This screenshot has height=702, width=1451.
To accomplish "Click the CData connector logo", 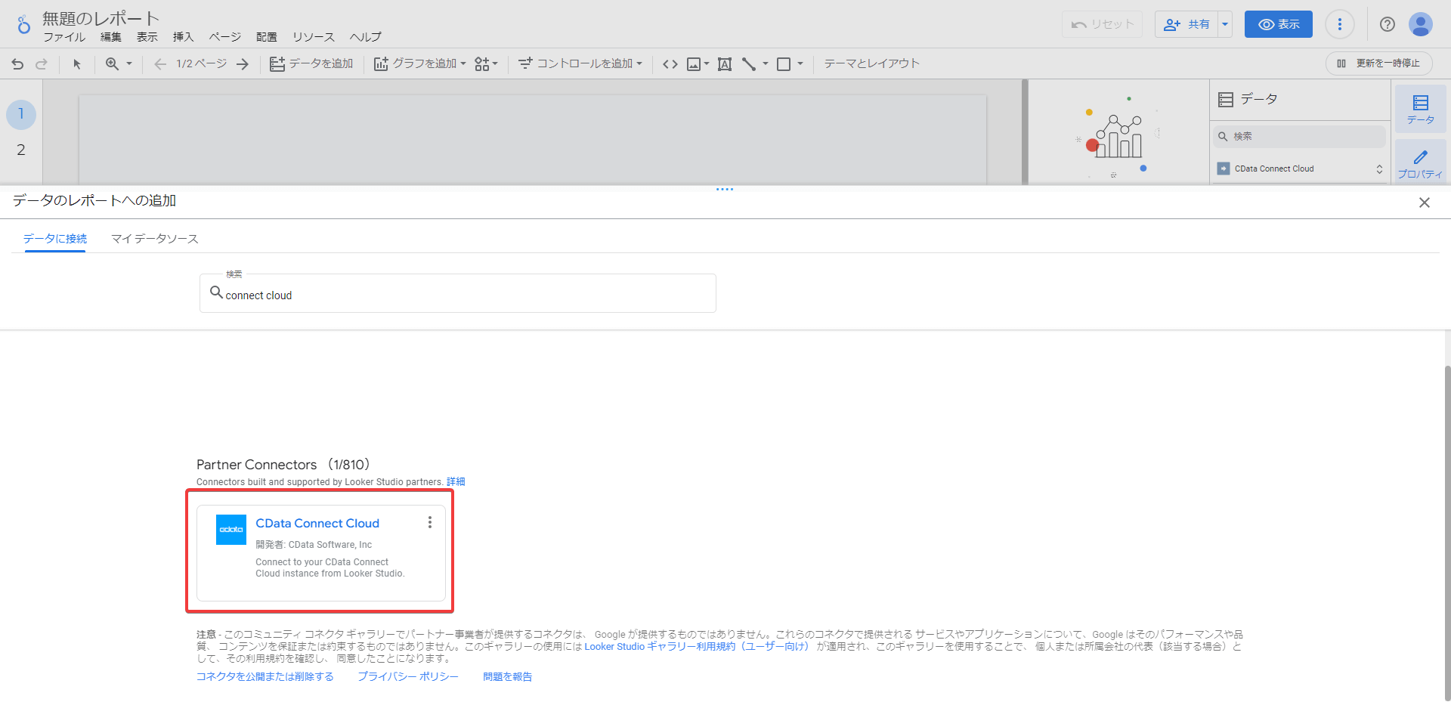I will click(231, 530).
